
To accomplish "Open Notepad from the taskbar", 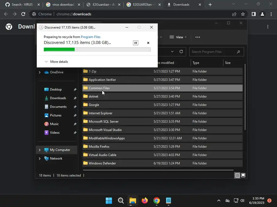I will click(x=169, y=201).
